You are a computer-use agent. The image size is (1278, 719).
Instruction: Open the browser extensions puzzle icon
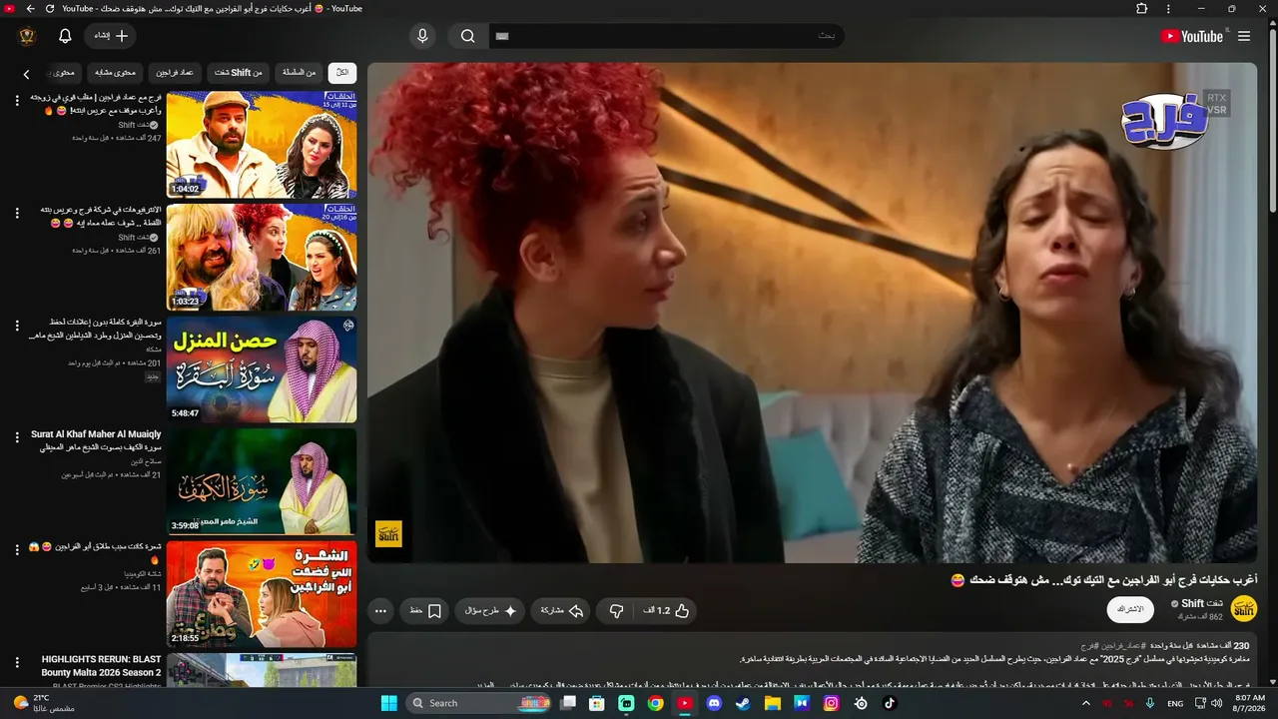1142,9
